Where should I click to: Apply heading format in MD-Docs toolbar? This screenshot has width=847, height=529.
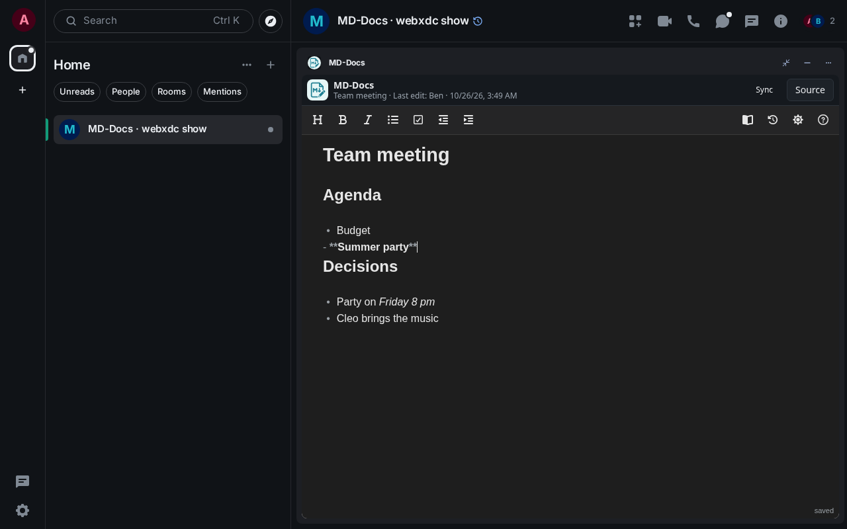coord(318,120)
